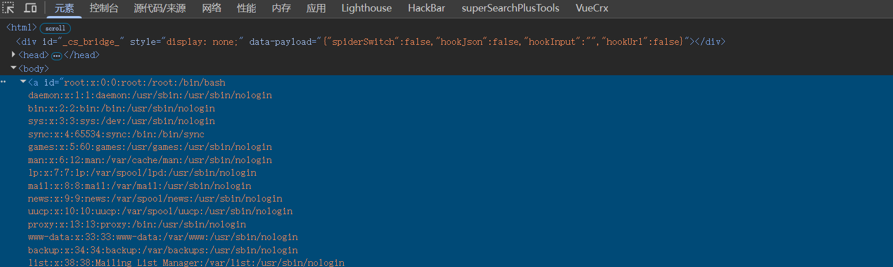This screenshot has height=267, width=893.
Task: Click the scroll badge next to html
Action: click(x=55, y=28)
